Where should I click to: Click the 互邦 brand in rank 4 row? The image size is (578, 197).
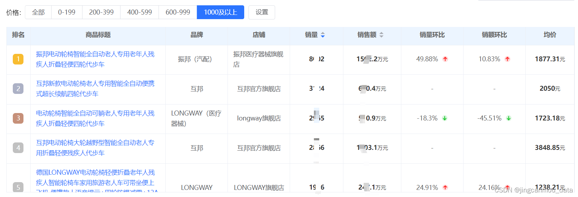coord(197,148)
